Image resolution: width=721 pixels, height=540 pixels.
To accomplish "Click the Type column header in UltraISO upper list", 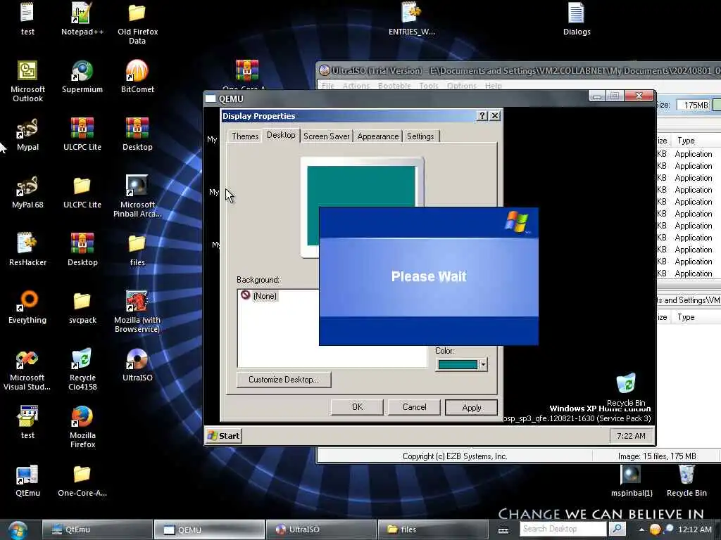I will 686,141.
